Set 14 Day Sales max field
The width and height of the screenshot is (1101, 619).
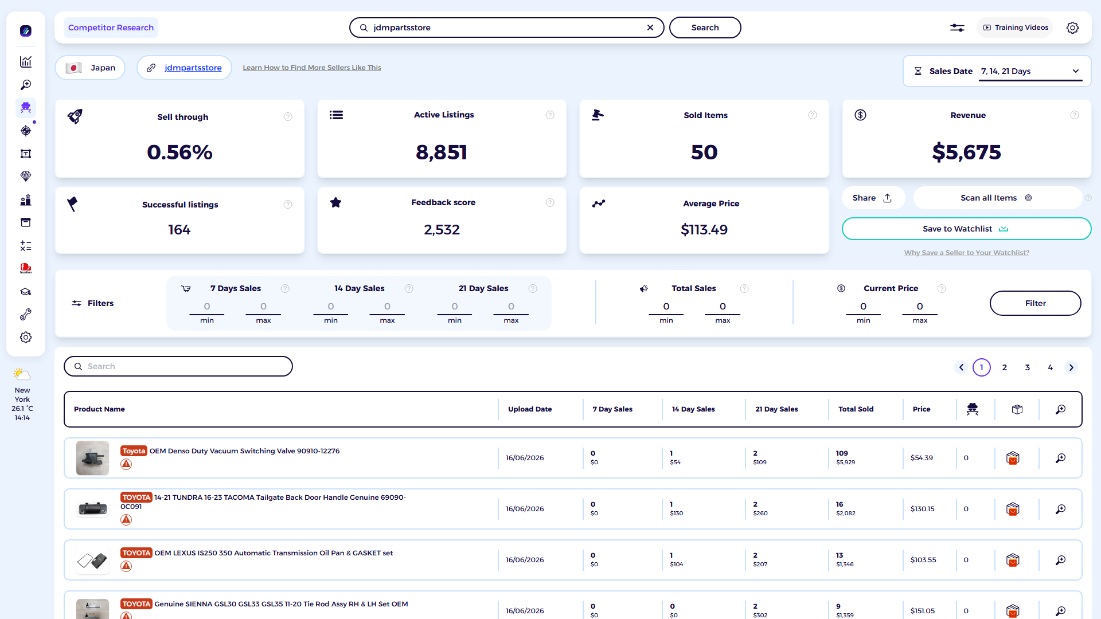tap(387, 307)
